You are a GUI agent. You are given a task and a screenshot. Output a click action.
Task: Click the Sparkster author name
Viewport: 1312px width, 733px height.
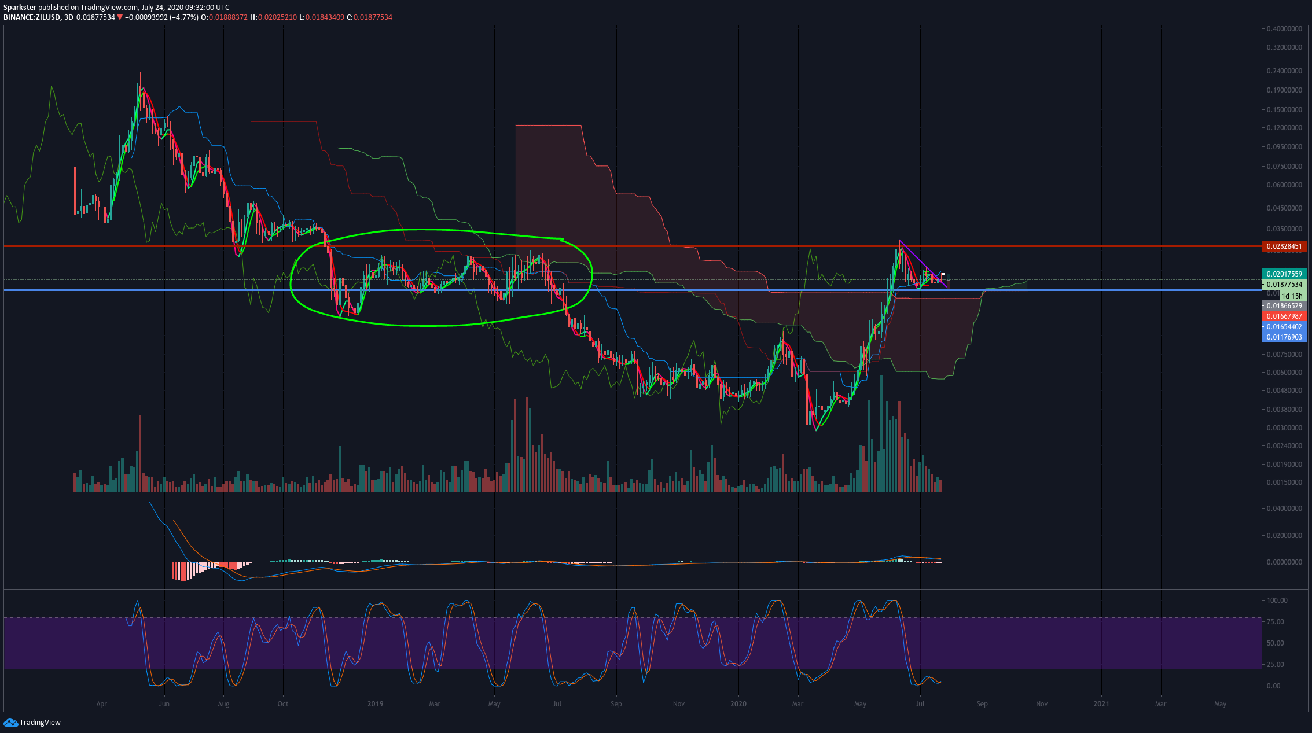pos(20,8)
